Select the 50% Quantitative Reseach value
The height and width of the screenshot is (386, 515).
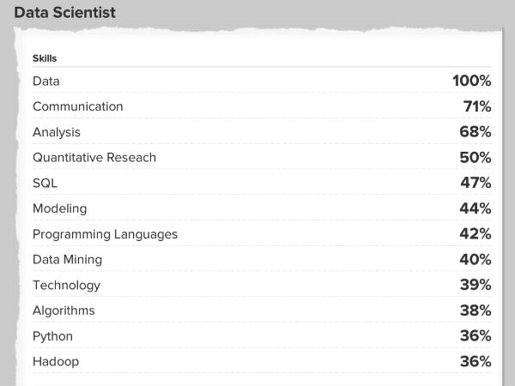pos(475,158)
